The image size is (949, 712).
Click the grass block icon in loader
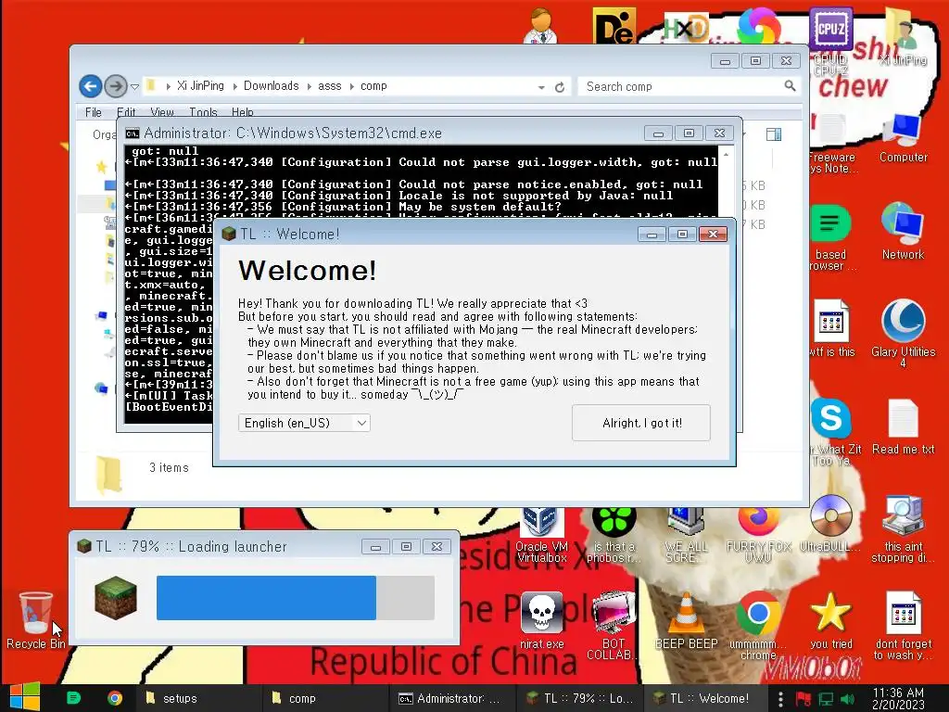[116, 598]
